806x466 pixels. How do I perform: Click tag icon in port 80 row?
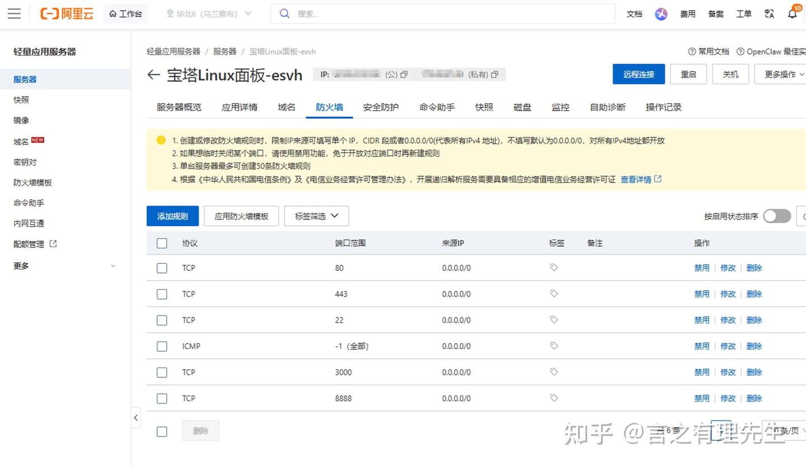[554, 267]
